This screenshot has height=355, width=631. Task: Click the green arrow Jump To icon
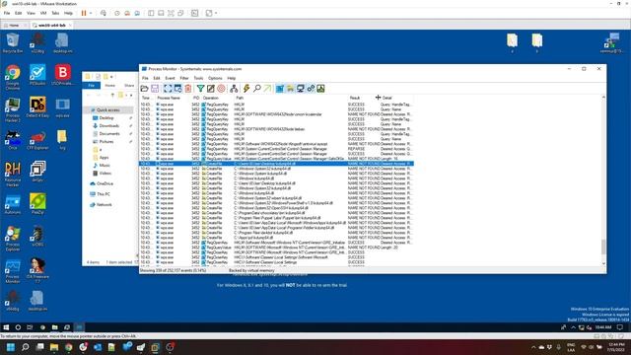(267, 89)
